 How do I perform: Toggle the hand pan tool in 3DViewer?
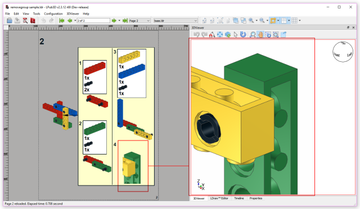tap(260, 35)
